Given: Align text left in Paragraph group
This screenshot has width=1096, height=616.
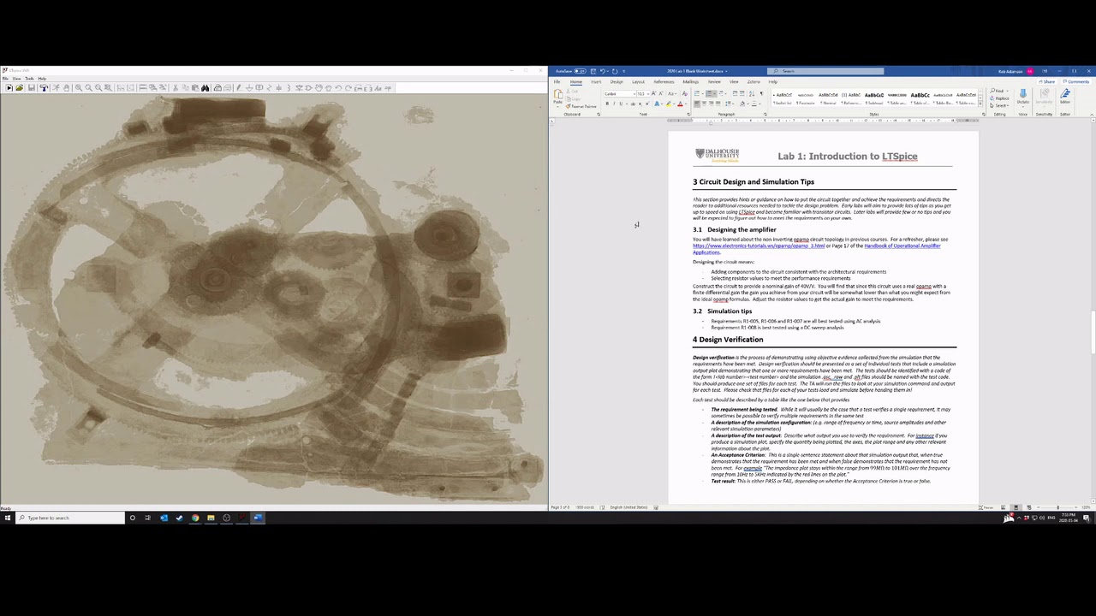Looking at the screenshot, I should pos(697,104).
